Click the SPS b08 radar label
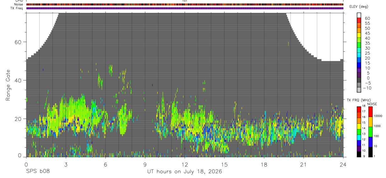Viewport: 386px width, 178px height. coord(38,171)
